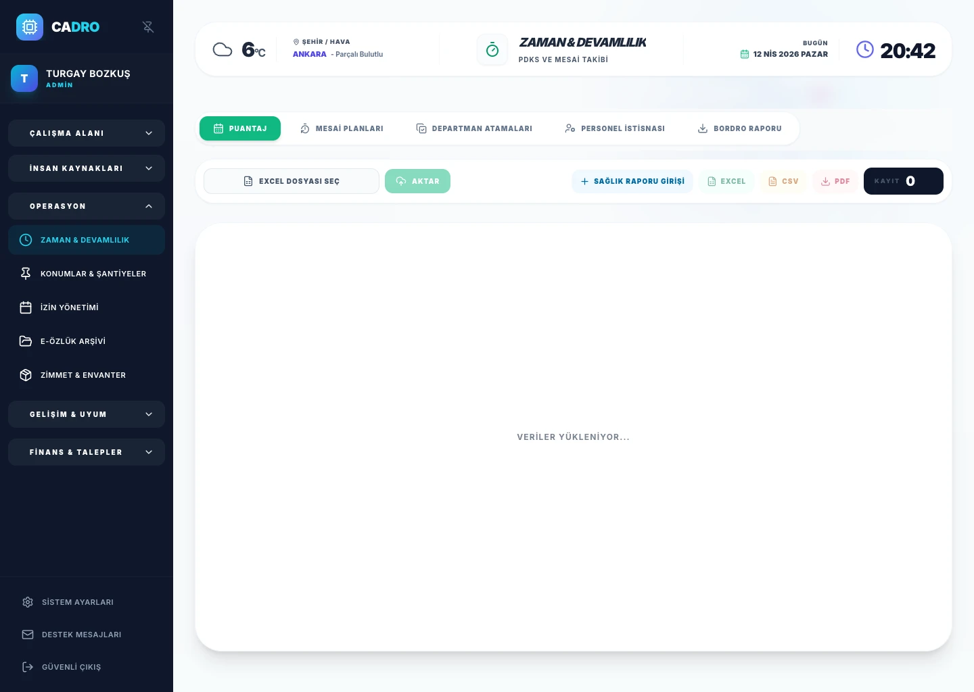Toggle the sidebar pin icon
Viewport: 974px width, 692px height.
(x=148, y=27)
